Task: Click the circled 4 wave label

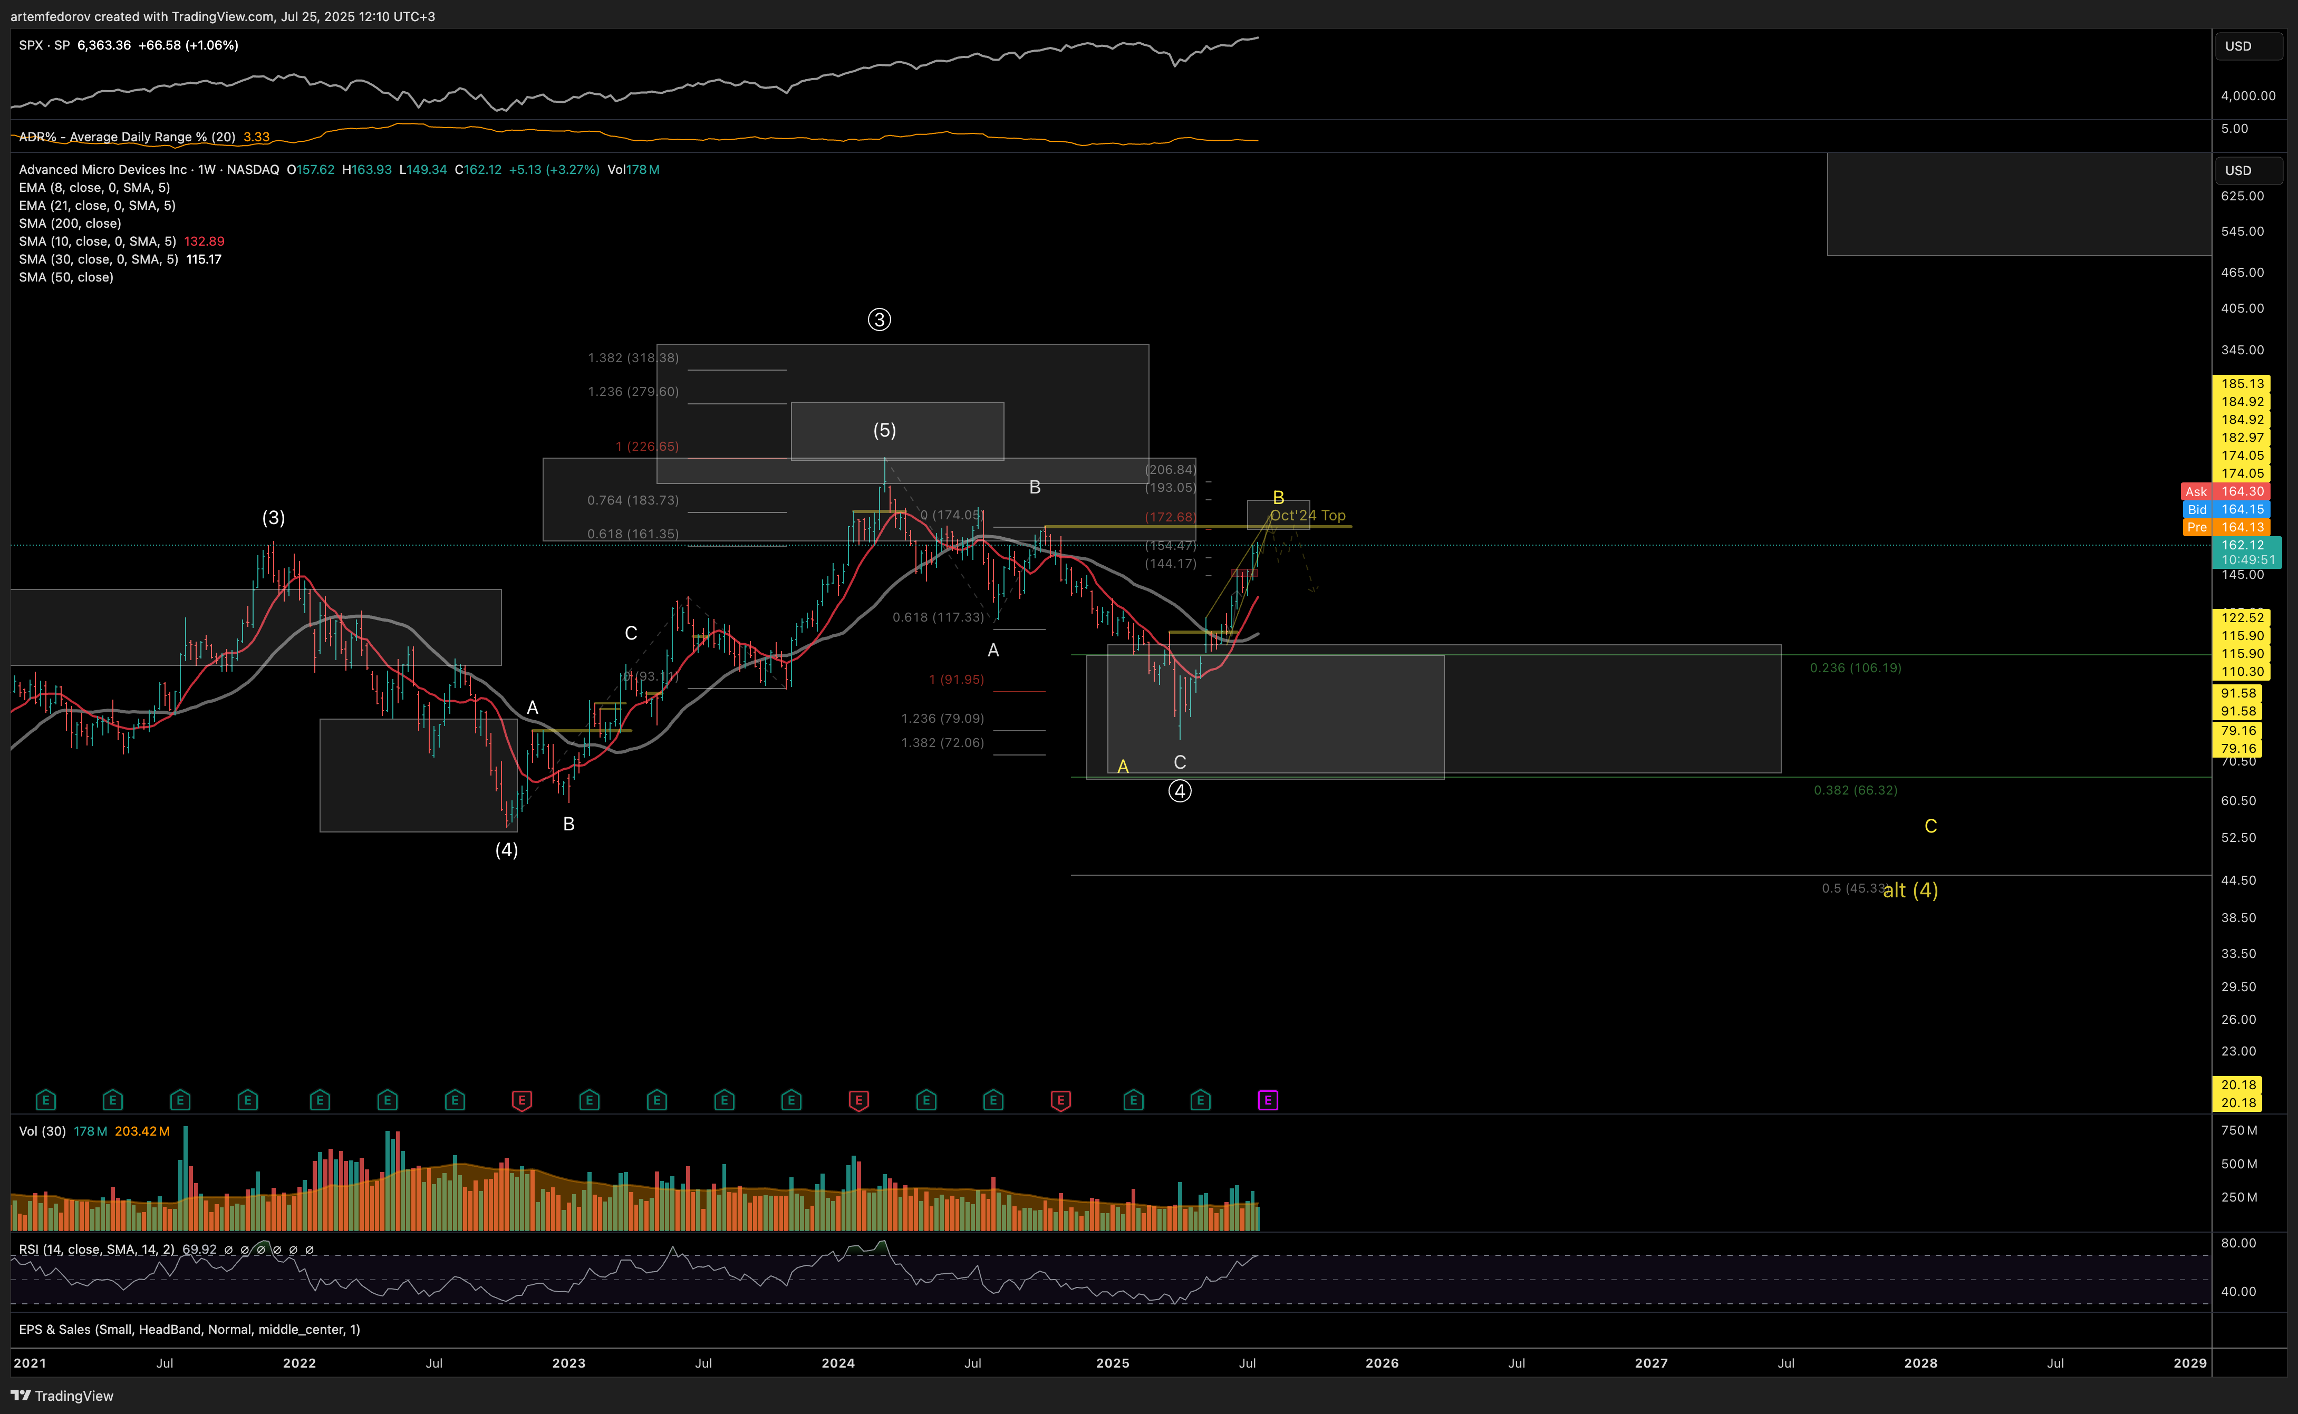Action: coord(1180,791)
